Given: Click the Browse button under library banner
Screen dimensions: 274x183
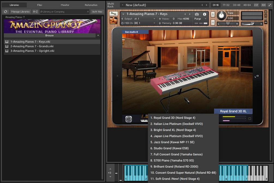Looking at the screenshot, I should click(50, 35).
